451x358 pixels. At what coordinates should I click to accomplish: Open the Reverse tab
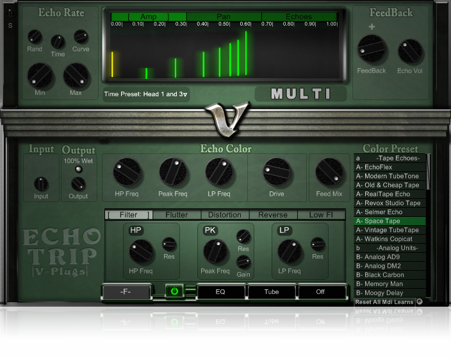point(273,215)
